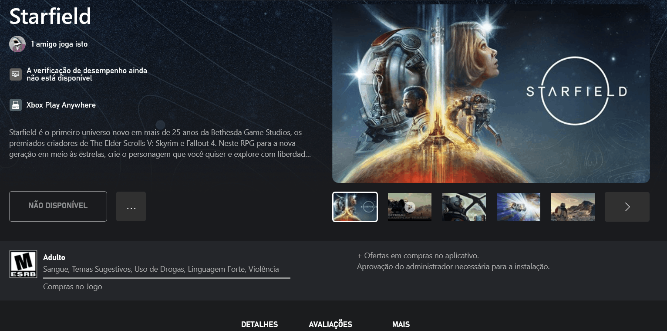667x331 pixels.
Task: Click the Xbox Play Anywhere label
Action: point(61,105)
